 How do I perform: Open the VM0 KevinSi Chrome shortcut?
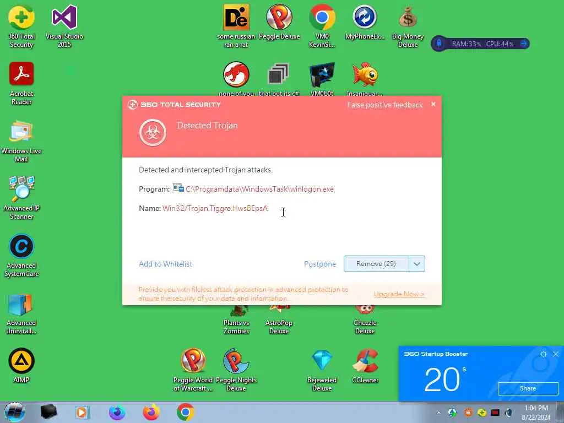[322, 26]
